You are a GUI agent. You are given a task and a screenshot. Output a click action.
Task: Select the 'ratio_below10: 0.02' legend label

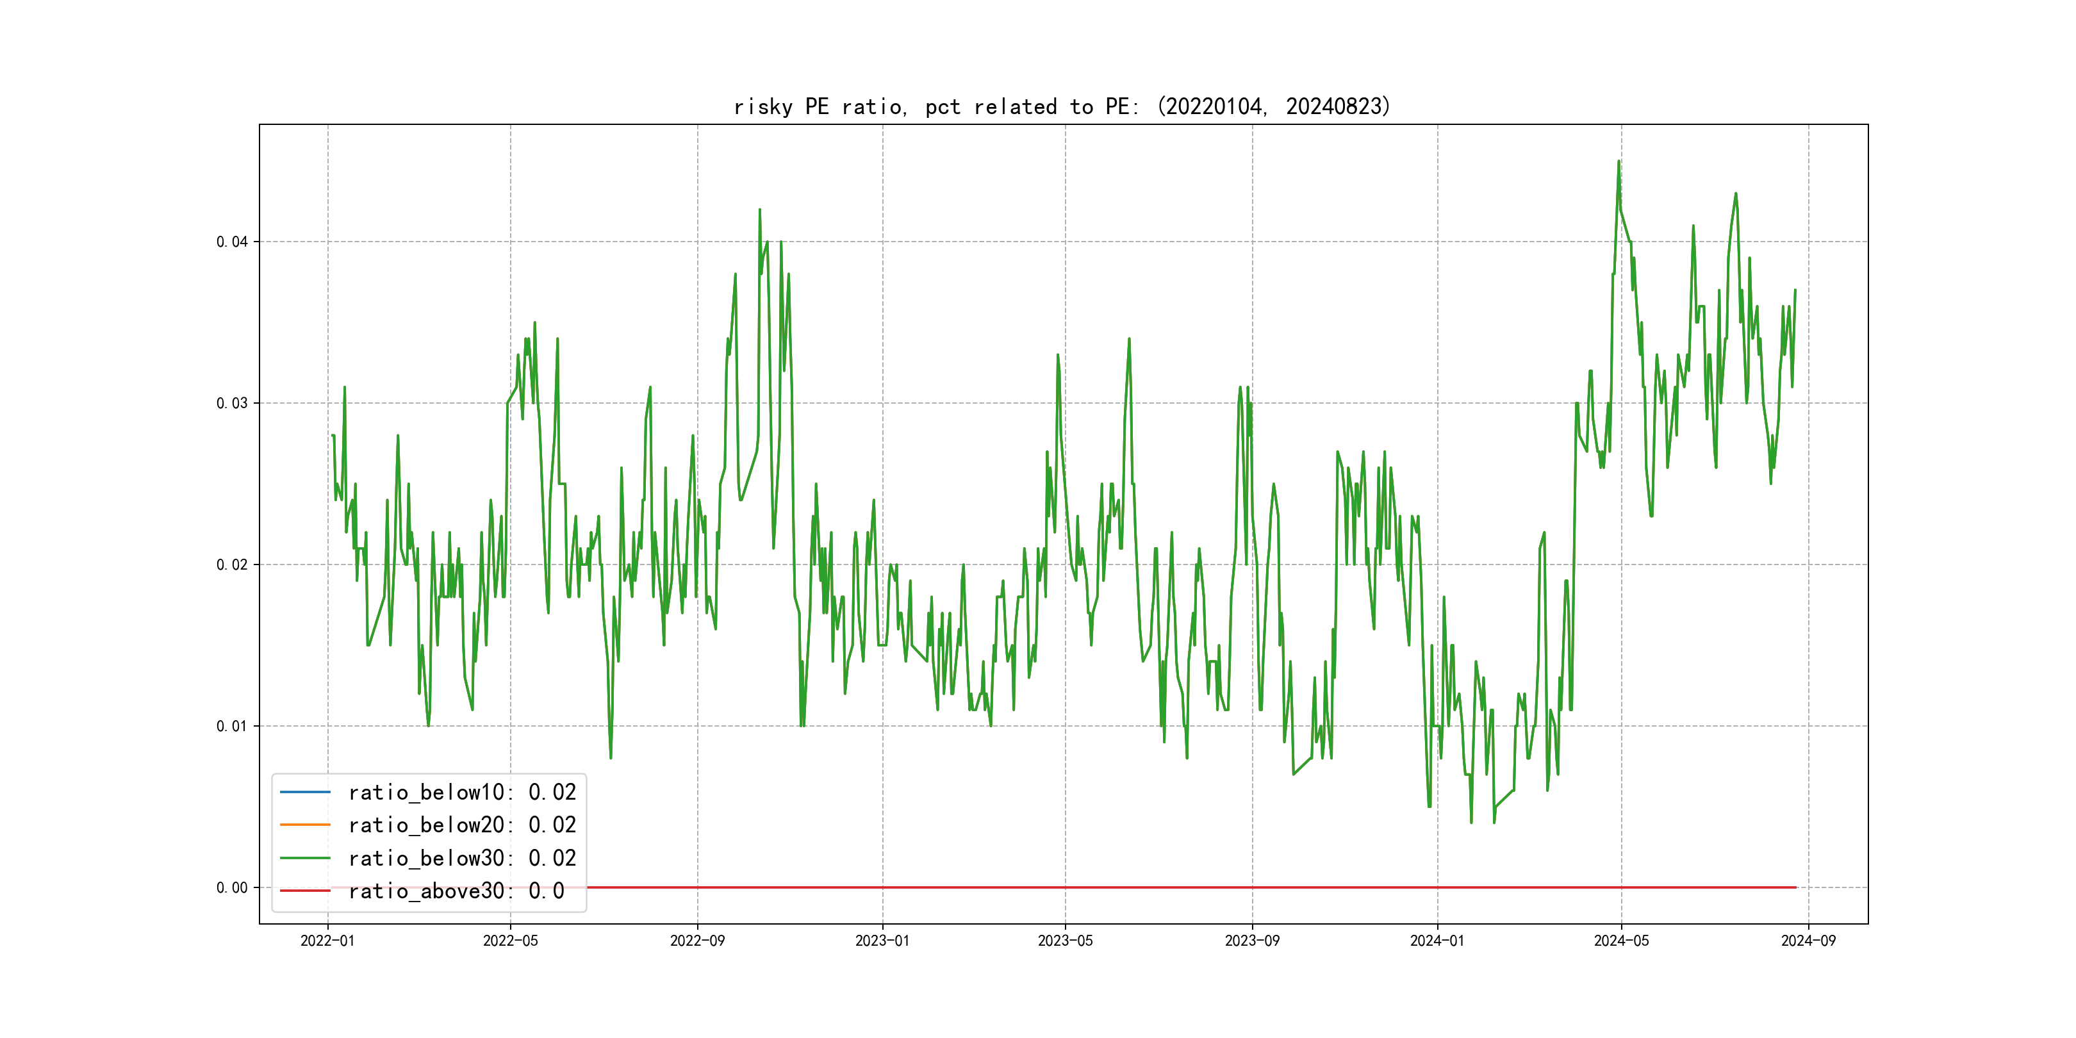462,792
